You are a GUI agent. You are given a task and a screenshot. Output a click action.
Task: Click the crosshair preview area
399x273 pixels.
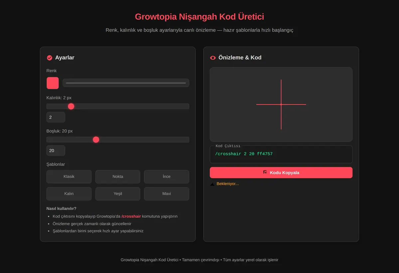[x=281, y=104]
